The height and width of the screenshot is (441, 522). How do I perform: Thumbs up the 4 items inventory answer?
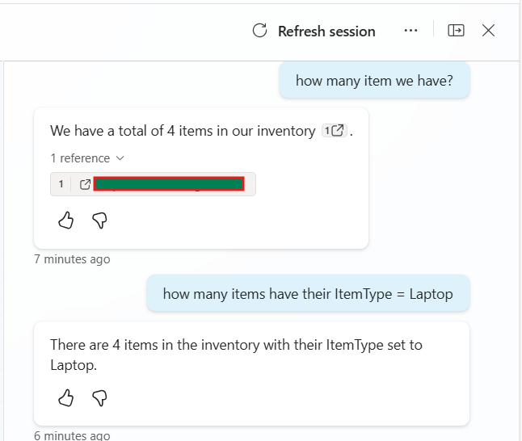click(x=66, y=220)
